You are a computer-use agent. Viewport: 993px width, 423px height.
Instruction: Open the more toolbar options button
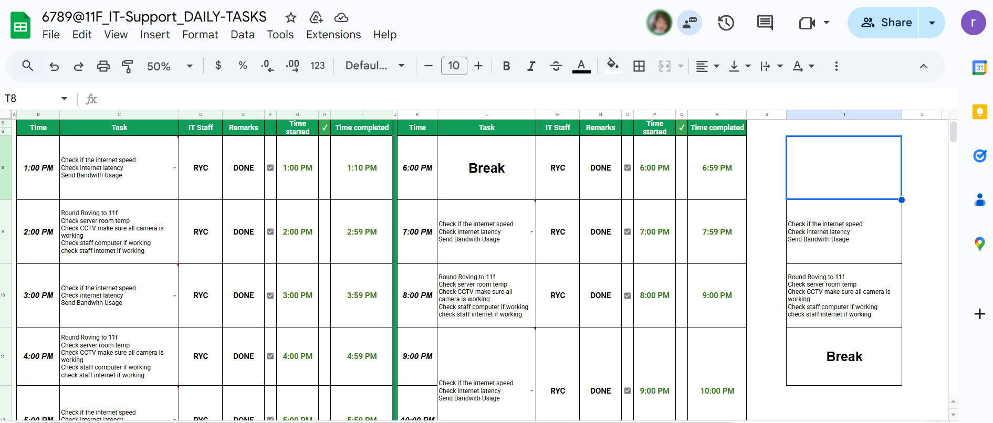point(837,66)
